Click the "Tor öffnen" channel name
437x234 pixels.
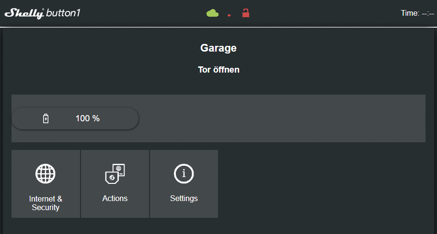point(218,70)
